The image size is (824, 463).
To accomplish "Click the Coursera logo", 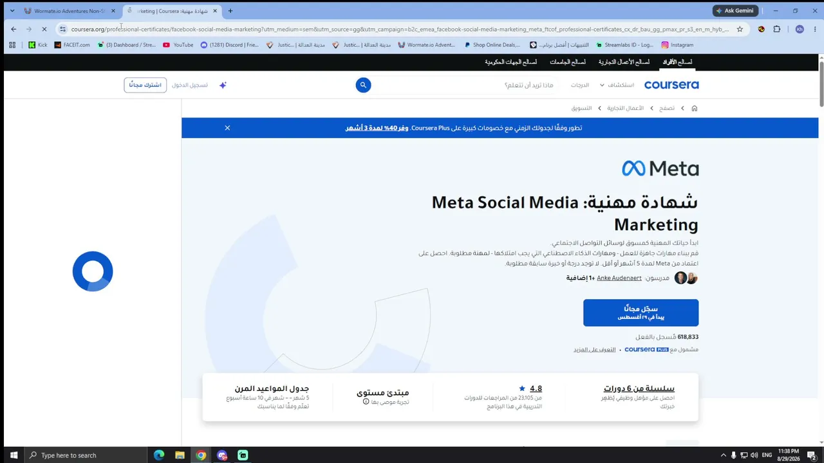I will (x=671, y=85).
